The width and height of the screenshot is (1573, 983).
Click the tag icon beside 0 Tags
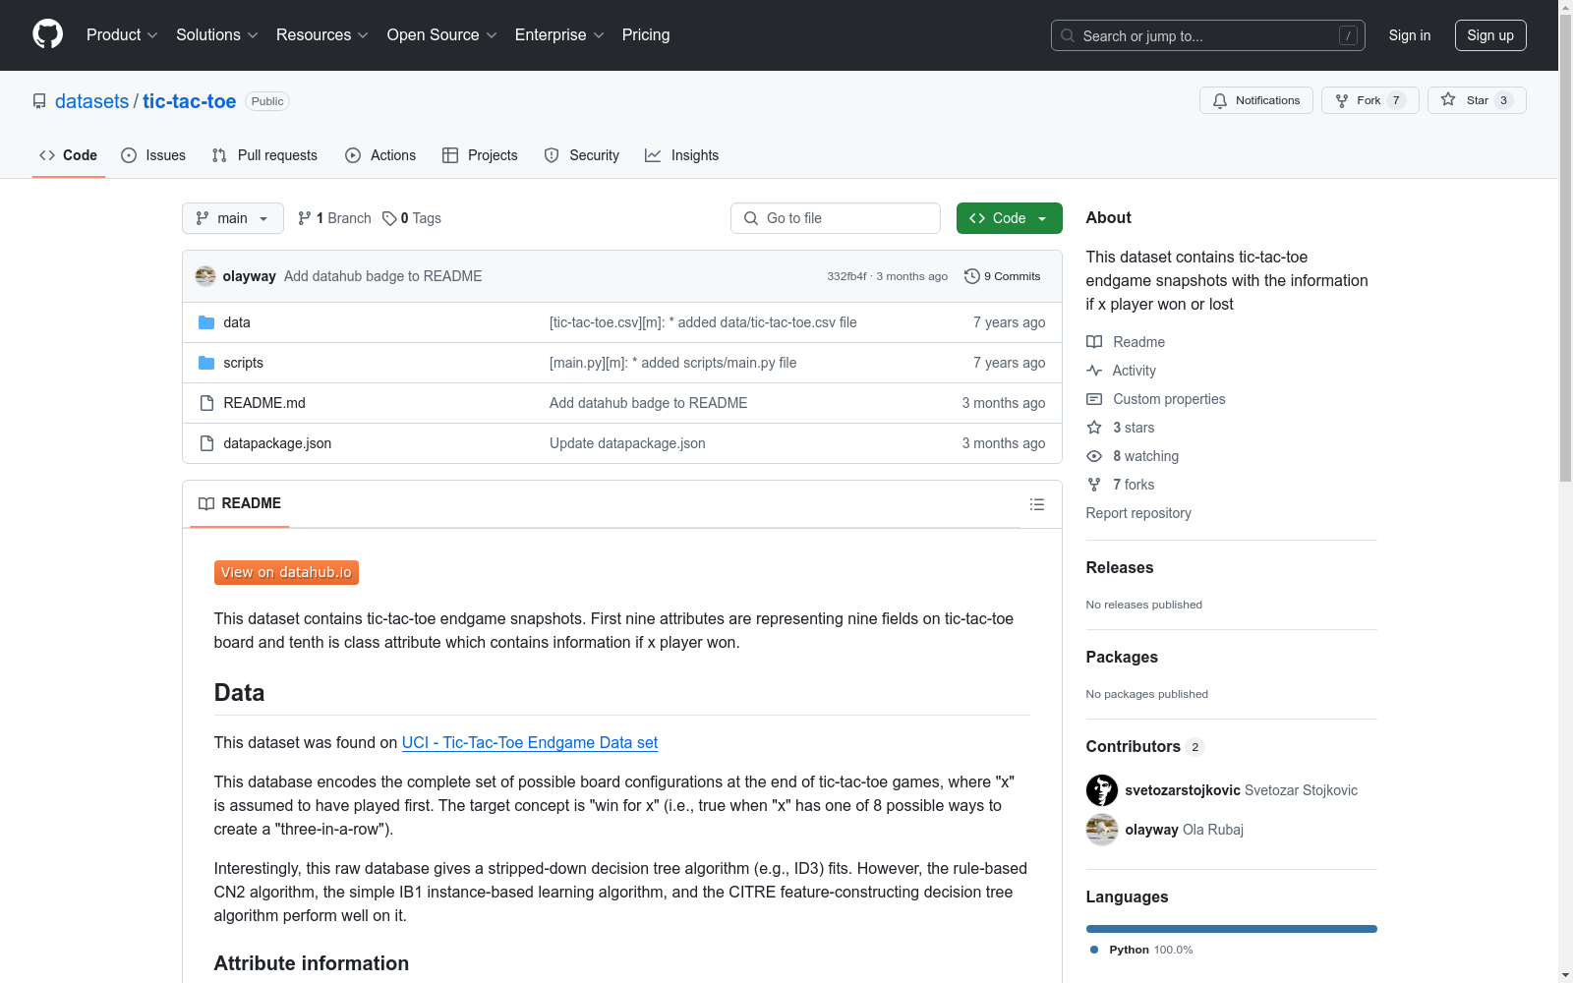pyautogui.click(x=389, y=218)
